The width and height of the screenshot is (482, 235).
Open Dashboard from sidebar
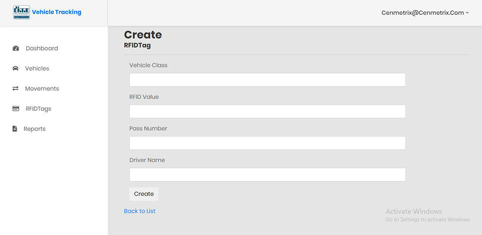pos(42,48)
